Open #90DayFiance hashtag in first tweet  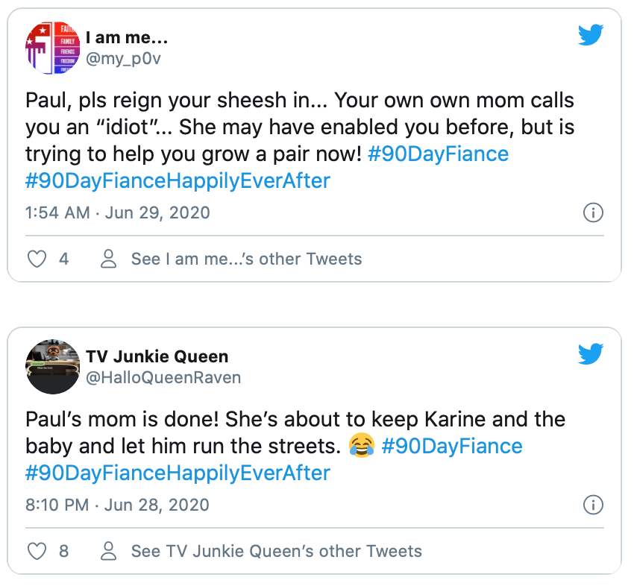tap(438, 154)
